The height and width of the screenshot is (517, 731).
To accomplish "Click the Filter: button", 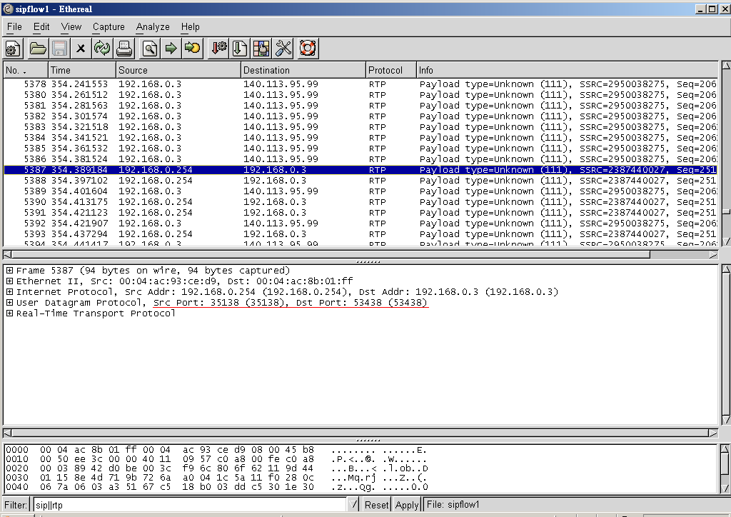I will click(x=16, y=505).
